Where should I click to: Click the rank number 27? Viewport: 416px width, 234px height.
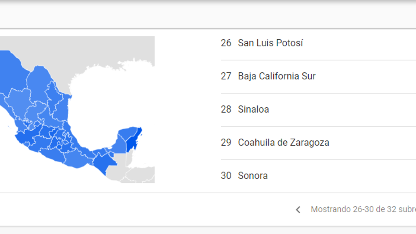[226, 76]
